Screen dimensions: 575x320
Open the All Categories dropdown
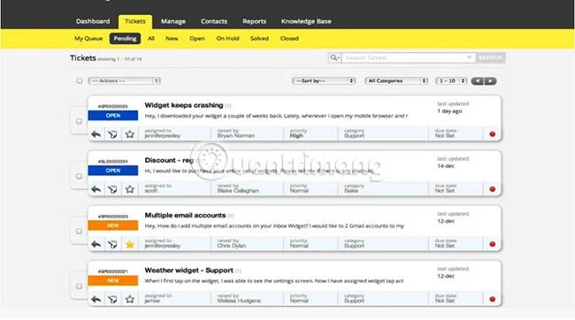(396, 80)
